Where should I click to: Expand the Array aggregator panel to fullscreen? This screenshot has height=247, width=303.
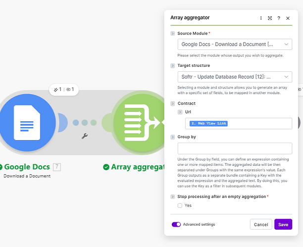270,18
